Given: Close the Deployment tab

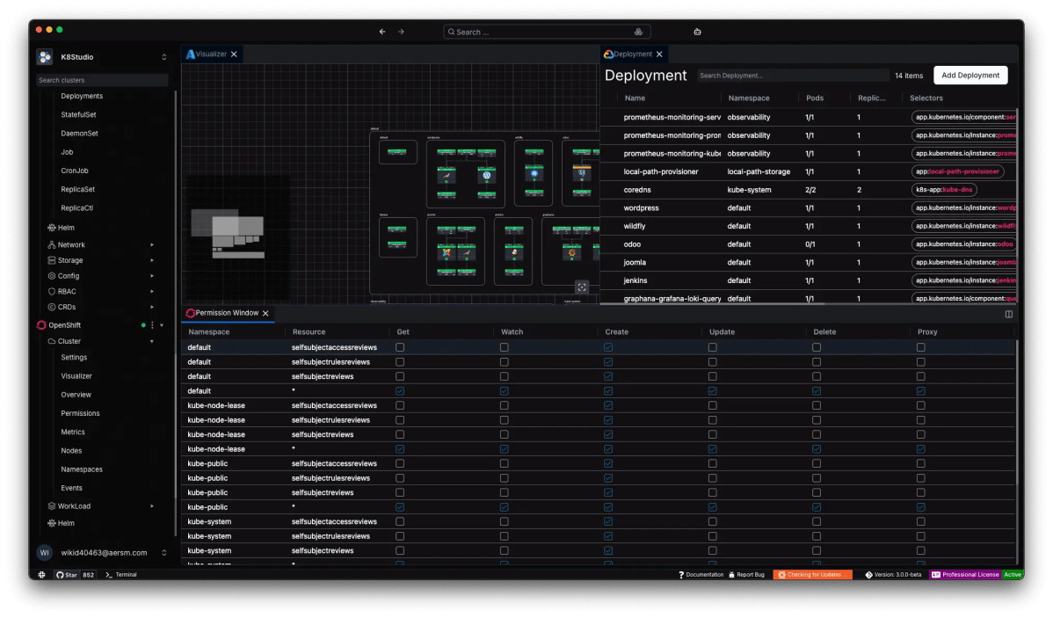Looking at the screenshot, I should click(x=659, y=55).
